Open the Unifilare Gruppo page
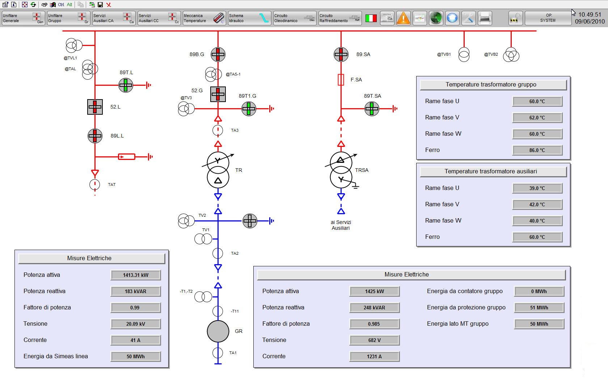This screenshot has height=389, width=608. [68, 18]
